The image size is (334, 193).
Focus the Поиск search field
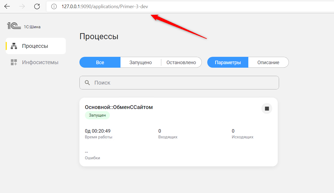point(182,83)
